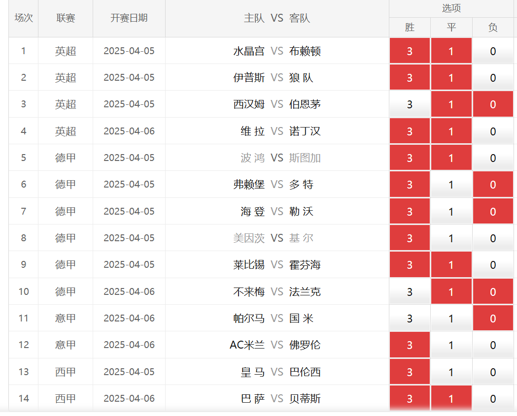Select 平 (1) for 美因茨 VS 基尔
This screenshot has width=517, height=416.
tap(451, 238)
